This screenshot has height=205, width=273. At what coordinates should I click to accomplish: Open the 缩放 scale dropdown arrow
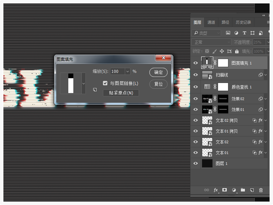click(x=128, y=71)
